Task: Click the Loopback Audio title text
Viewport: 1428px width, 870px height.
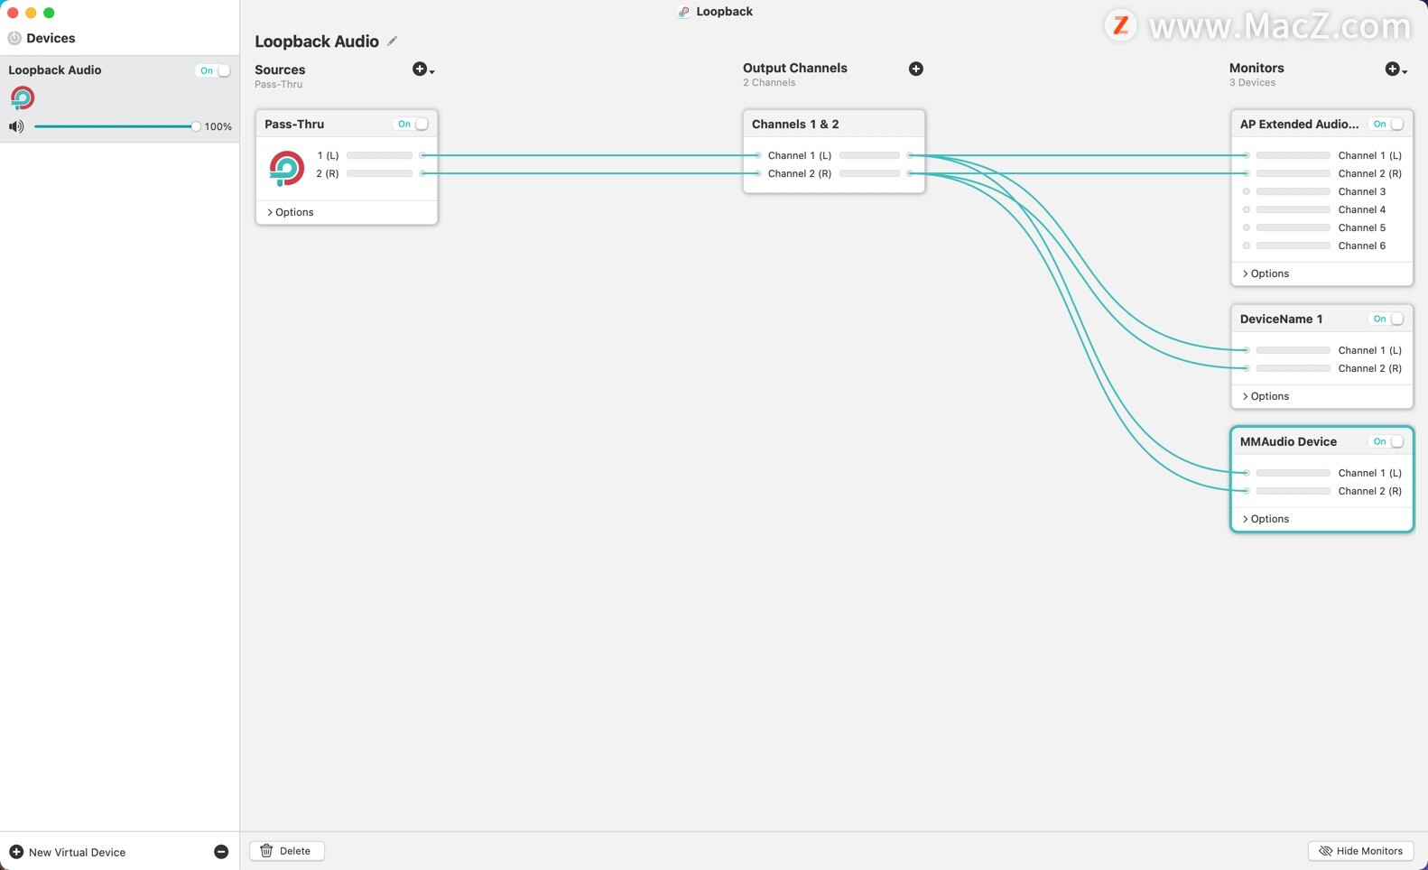Action: (x=317, y=42)
